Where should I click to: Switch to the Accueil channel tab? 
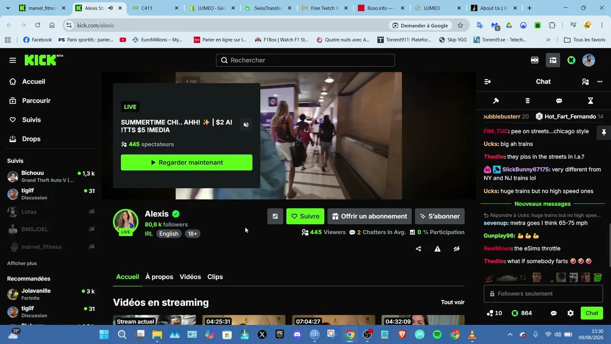click(x=127, y=277)
